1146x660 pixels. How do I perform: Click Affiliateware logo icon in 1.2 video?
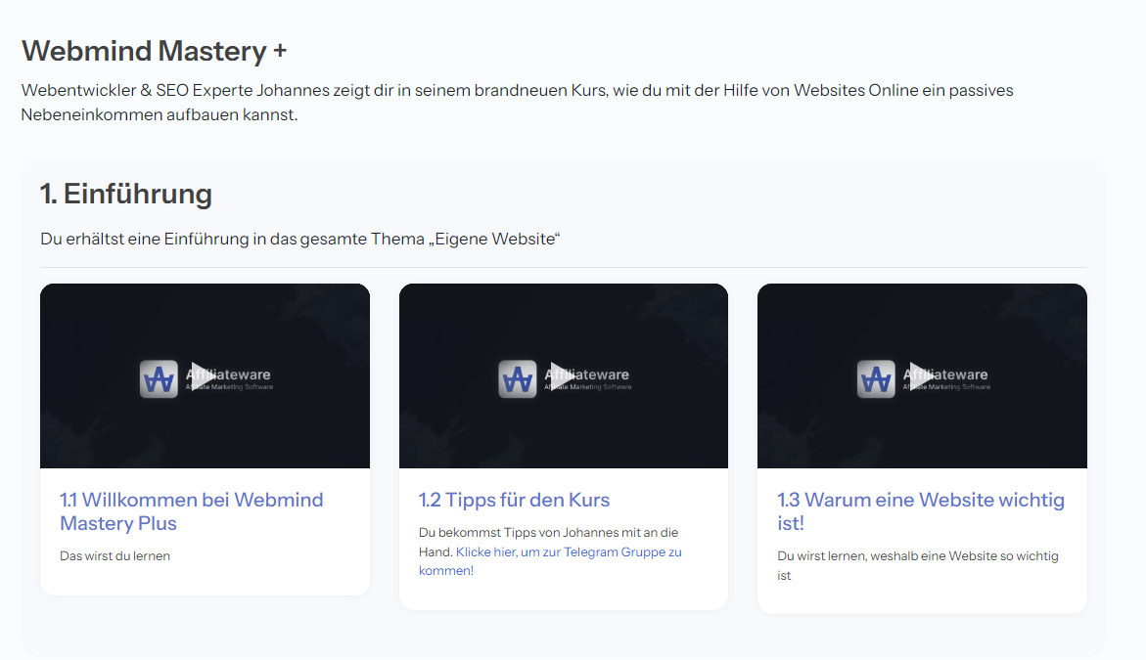click(518, 379)
